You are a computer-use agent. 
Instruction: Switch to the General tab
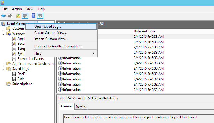pyautogui.click(x=67, y=106)
